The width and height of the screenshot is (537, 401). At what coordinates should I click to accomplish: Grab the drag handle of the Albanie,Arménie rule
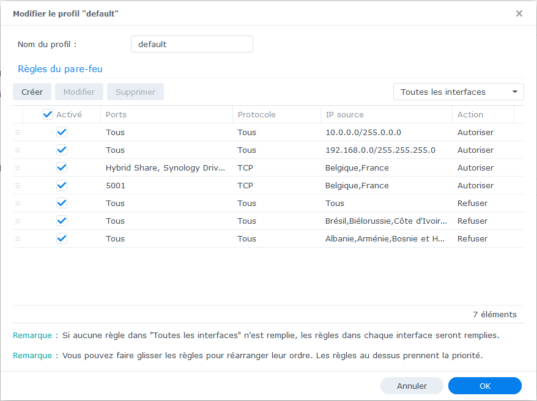tap(18, 239)
